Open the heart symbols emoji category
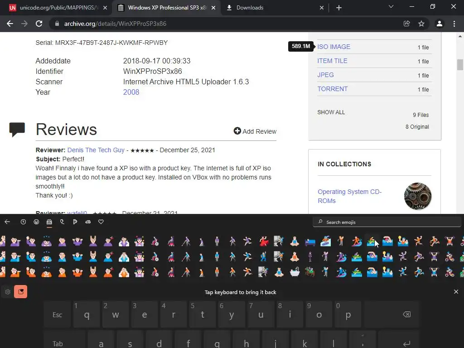464x348 pixels. (x=101, y=222)
